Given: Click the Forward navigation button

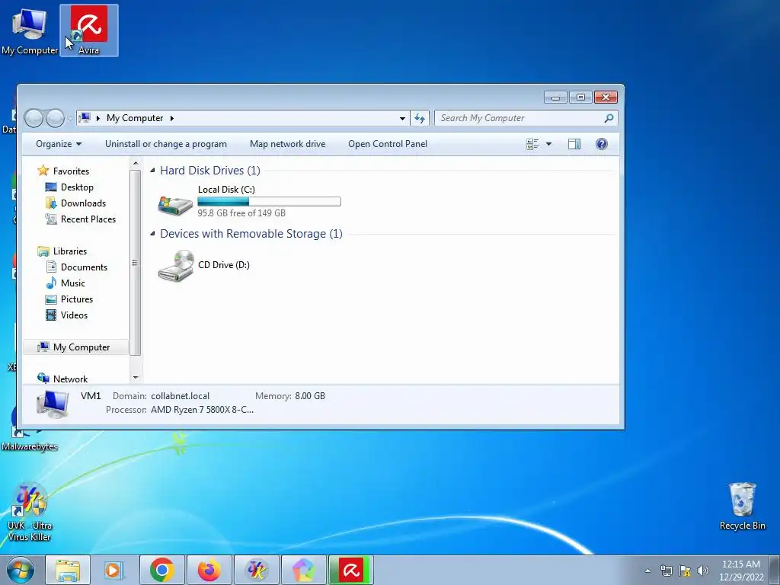Looking at the screenshot, I should (x=55, y=118).
